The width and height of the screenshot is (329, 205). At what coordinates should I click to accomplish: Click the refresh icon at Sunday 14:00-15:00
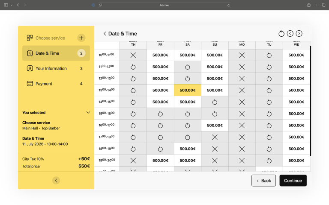[215, 102]
